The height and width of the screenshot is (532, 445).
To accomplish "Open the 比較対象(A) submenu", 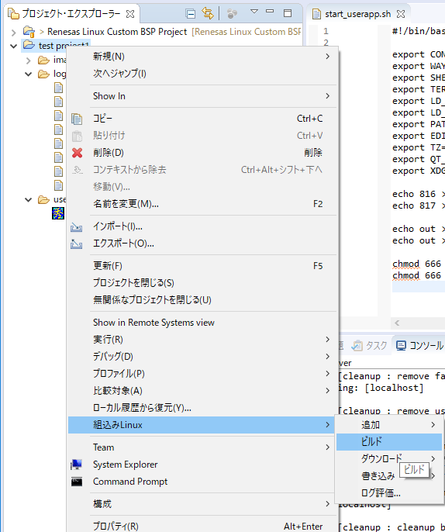I will click(x=203, y=391).
